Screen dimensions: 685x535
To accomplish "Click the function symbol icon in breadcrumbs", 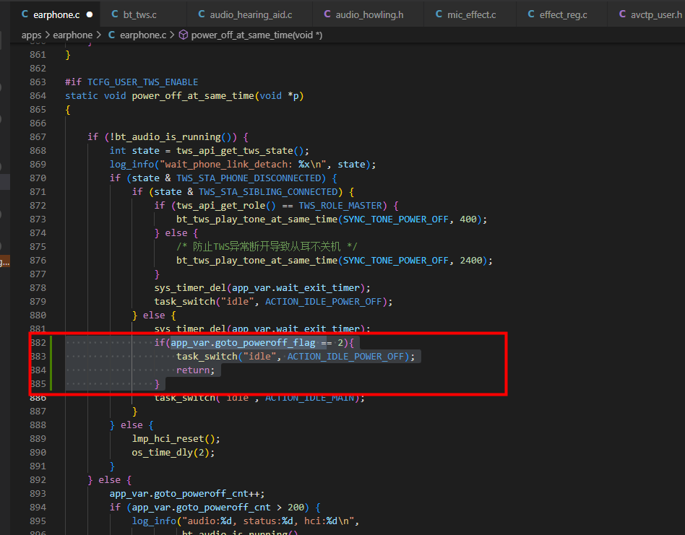I will pos(184,35).
